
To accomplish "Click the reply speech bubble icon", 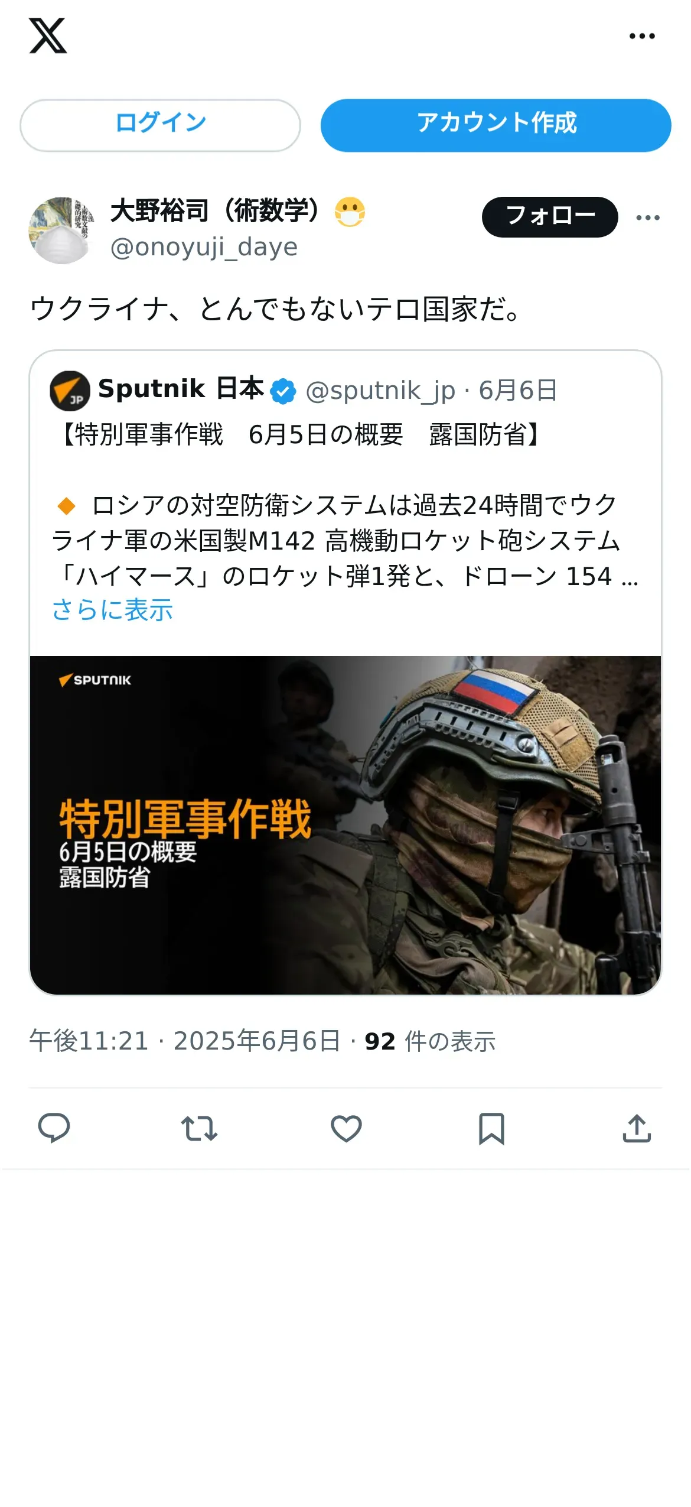I will click(54, 1128).
